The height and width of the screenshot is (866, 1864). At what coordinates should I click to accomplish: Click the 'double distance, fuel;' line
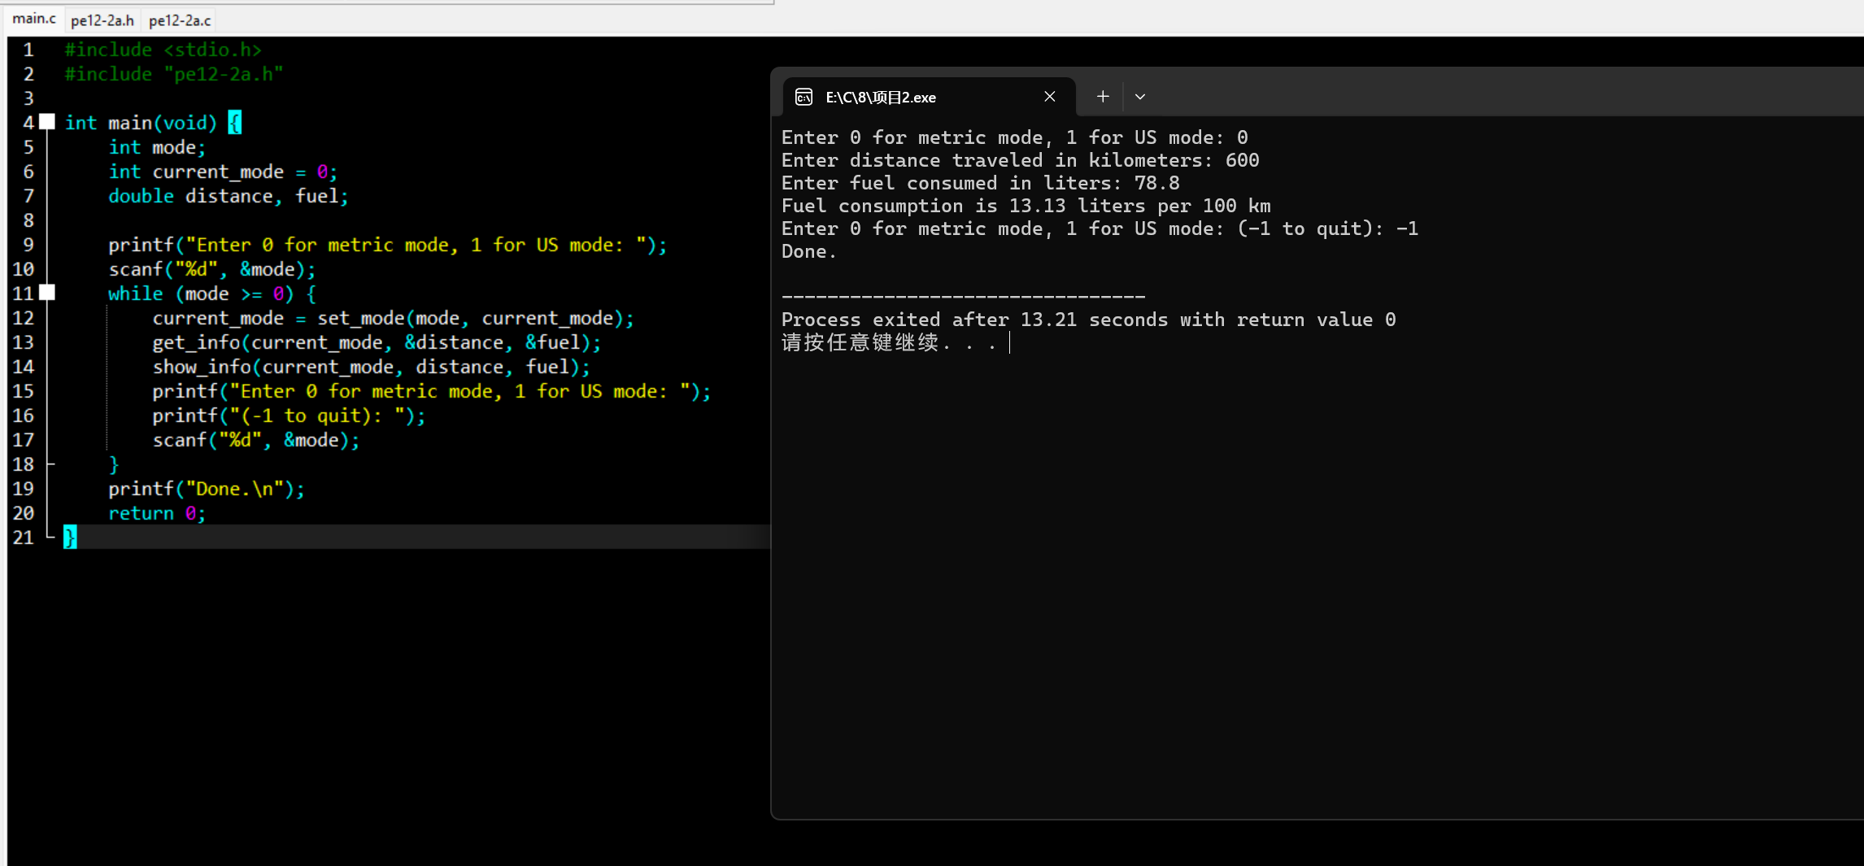tap(229, 196)
